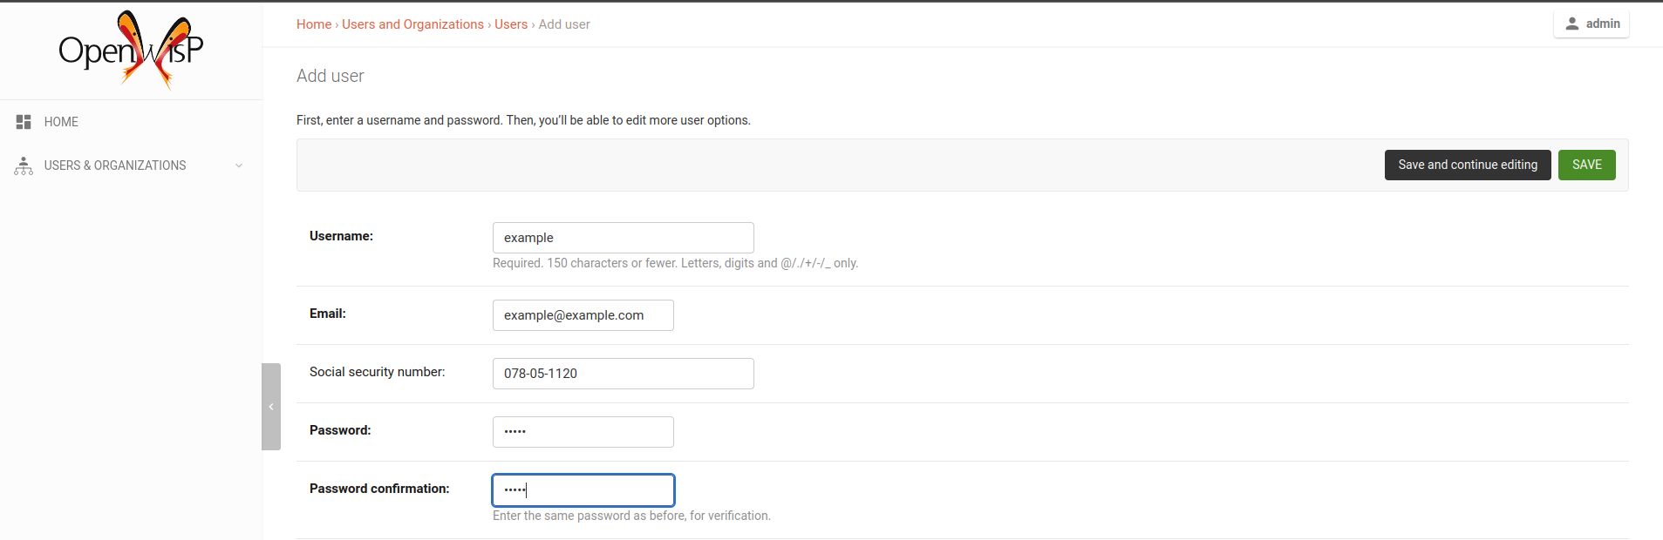This screenshot has width=1663, height=540.
Task: Select the USERS & ORGANIZATIONS sidebar text
Action: click(115, 165)
